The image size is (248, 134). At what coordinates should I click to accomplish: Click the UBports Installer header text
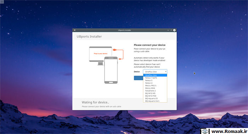coord(89,36)
